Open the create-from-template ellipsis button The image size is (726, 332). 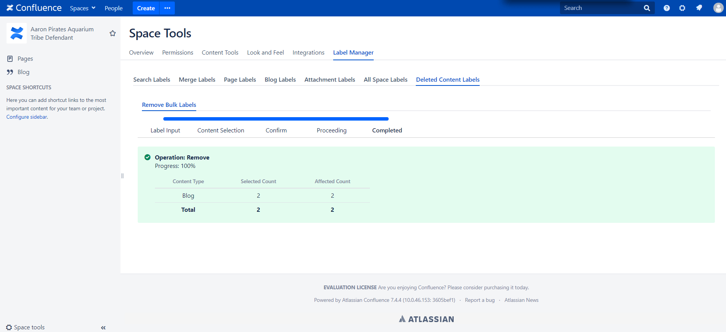click(x=167, y=8)
